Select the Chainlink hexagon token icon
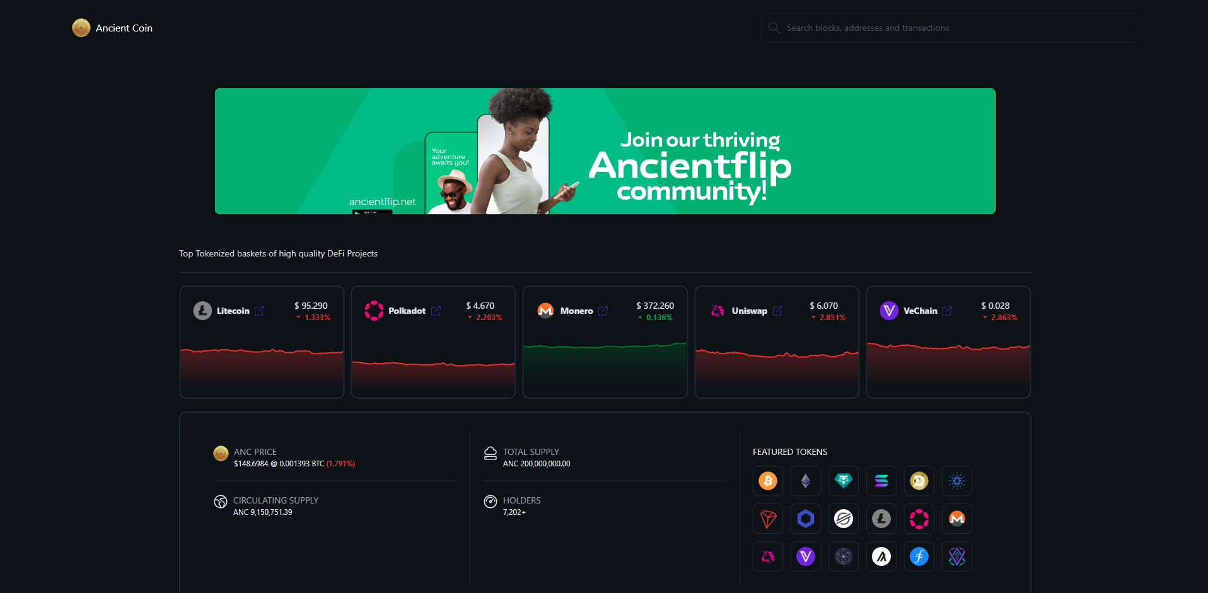This screenshot has height=593, width=1208. [806, 519]
